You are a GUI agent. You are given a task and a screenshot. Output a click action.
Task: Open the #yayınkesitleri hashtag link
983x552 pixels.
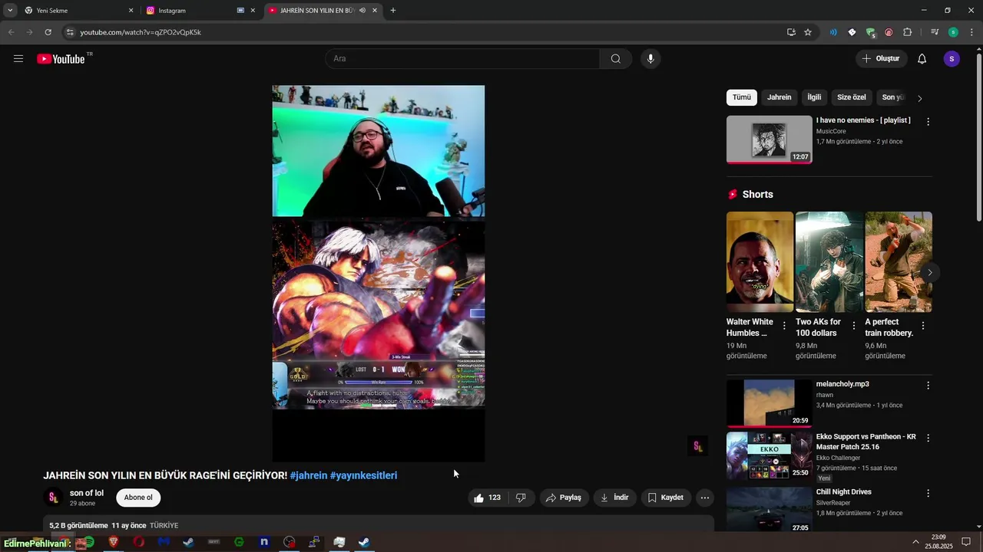pyautogui.click(x=364, y=475)
